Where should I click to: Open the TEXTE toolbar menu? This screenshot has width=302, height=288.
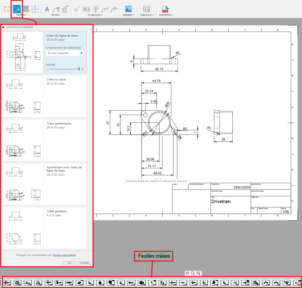(x=55, y=15)
